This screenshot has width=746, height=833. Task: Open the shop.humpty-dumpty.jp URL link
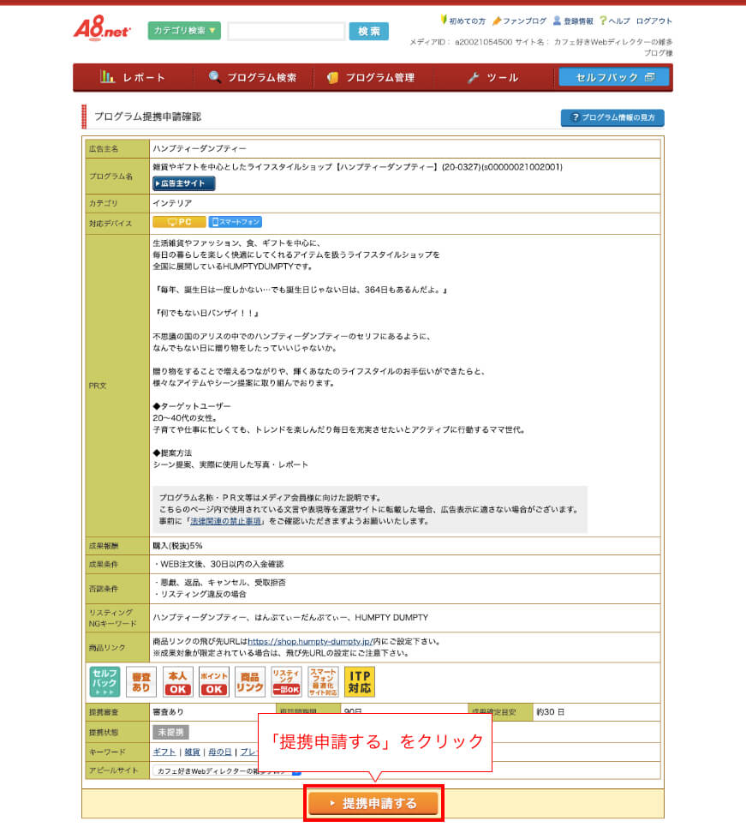pos(311,641)
